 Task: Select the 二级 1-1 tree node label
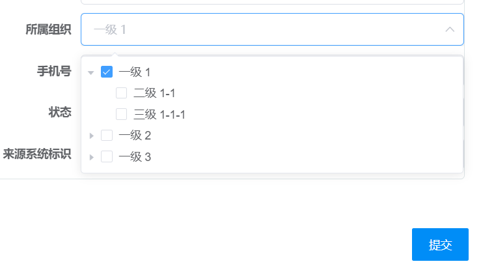pos(154,93)
